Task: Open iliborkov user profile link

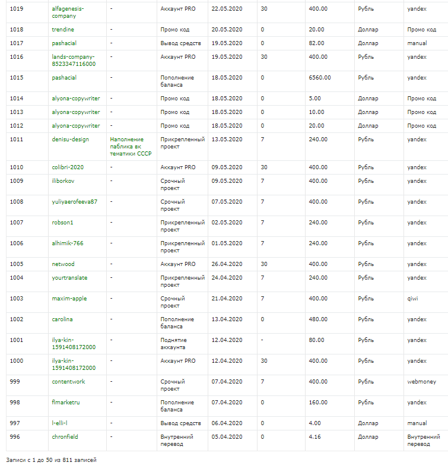Action: click(65, 181)
